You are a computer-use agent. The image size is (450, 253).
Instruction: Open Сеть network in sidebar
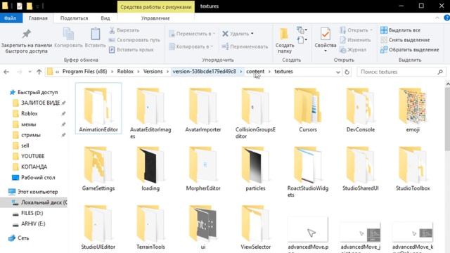point(23,238)
